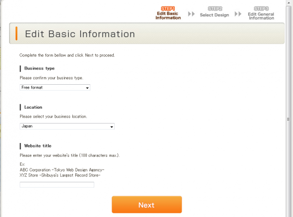This screenshot has height=217, width=293.
Task: Click the marker bar beside Location heading
Action: (x=21, y=107)
